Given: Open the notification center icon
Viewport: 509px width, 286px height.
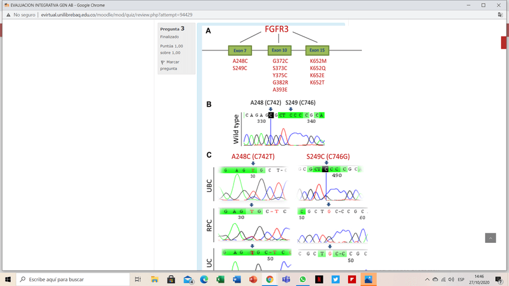Looking at the screenshot, I should coord(499,279).
